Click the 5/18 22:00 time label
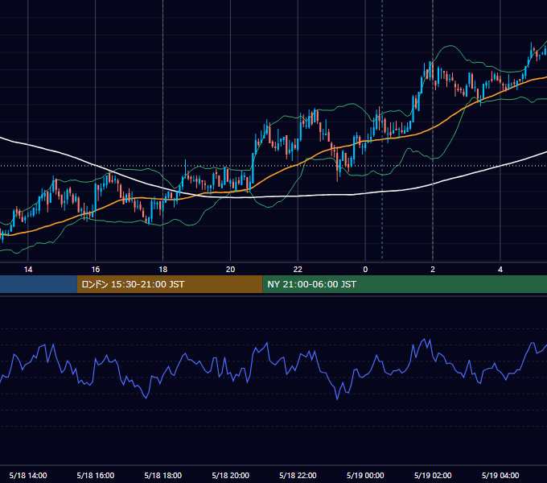This screenshot has width=547, height=483. pos(298,475)
